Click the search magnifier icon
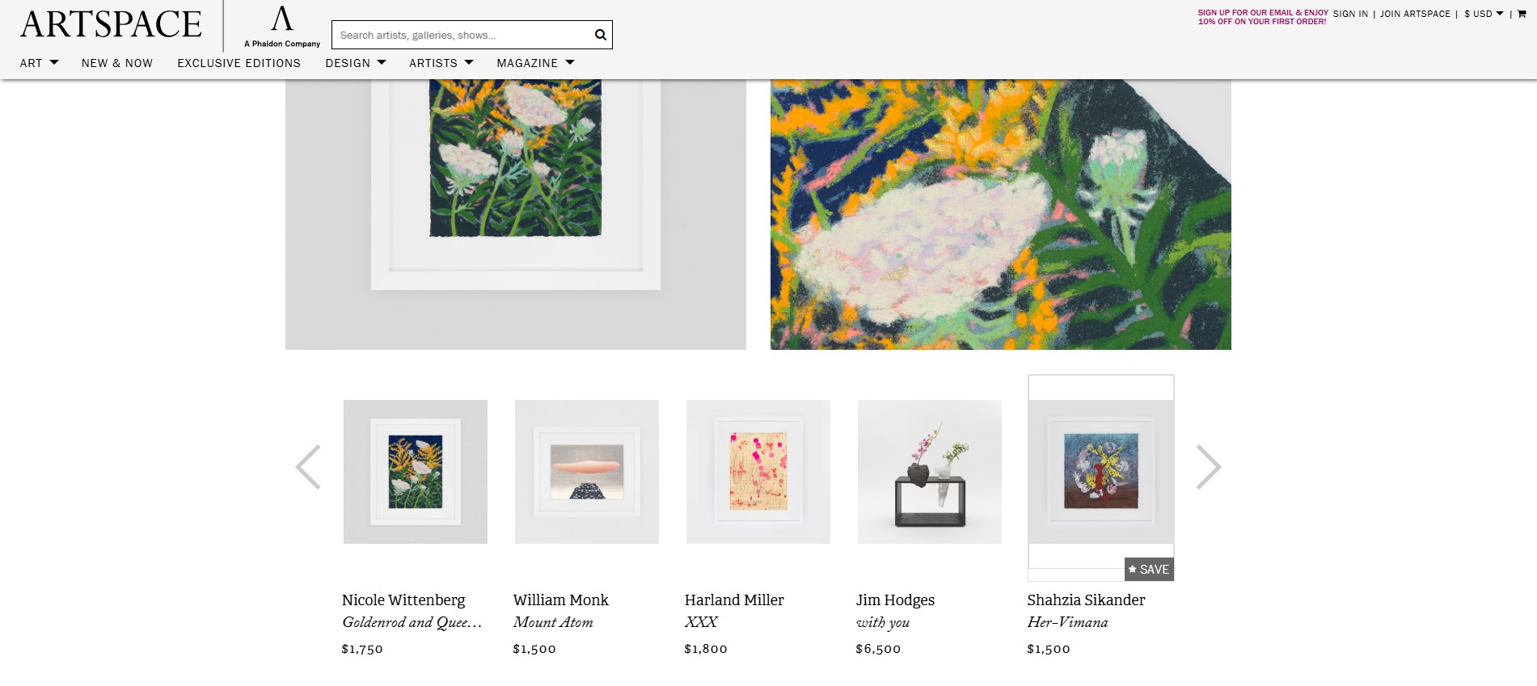Image resolution: width=1537 pixels, height=686 pixels. coord(600,35)
